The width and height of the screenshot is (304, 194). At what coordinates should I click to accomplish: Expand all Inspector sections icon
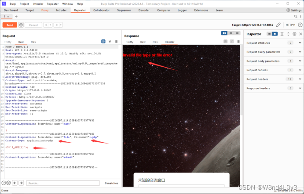(282, 34)
